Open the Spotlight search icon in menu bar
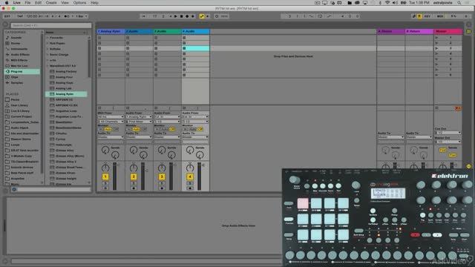This screenshot has width=475, height=267. [x=459, y=3]
